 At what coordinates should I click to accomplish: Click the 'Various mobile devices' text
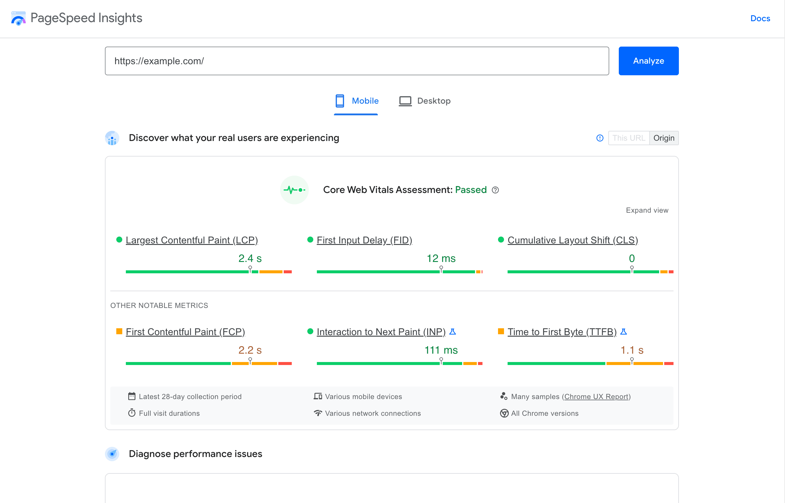pyautogui.click(x=364, y=397)
